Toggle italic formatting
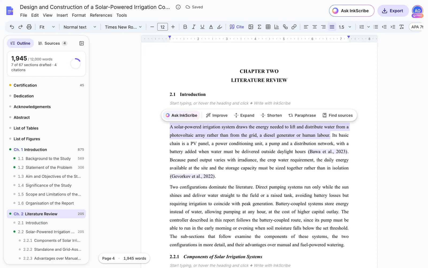 tap(194, 27)
